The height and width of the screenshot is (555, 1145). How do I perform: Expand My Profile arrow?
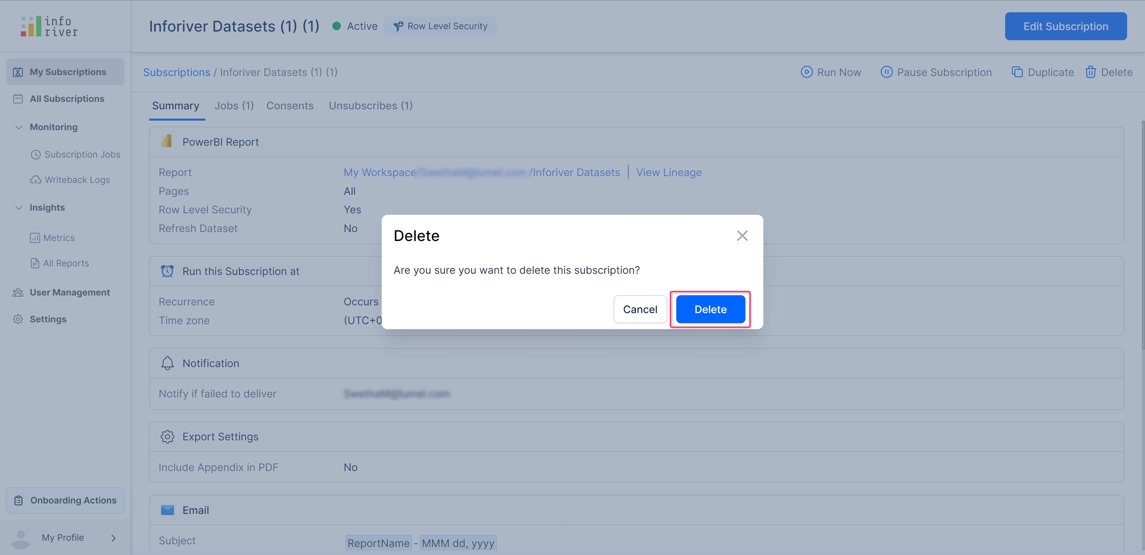point(113,538)
